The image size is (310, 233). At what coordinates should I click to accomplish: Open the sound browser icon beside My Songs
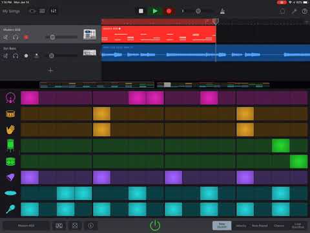pyautogui.click(x=33, y=11)
